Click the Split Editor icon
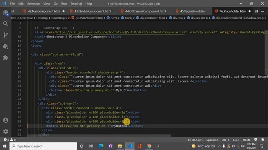Viewport: 268px width, 150px height. pyautogui.click(x=256, y=11)
